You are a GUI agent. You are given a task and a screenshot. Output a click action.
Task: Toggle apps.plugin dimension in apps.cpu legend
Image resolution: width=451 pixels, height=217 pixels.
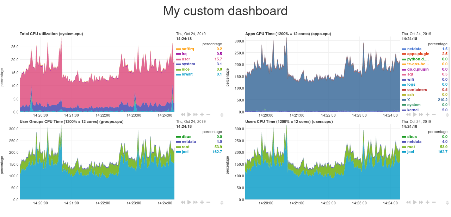[x=418, y=54]
